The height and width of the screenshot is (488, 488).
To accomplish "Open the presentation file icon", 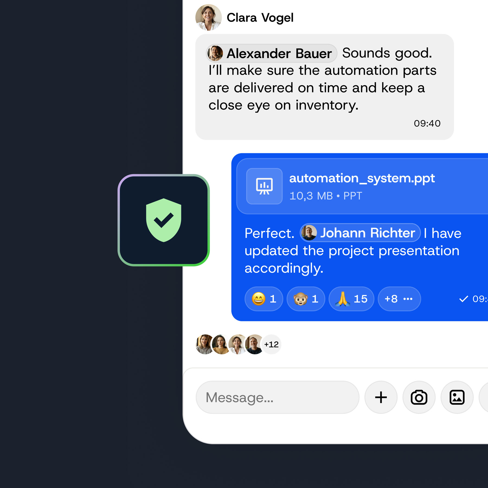I will tap(264, 186).
